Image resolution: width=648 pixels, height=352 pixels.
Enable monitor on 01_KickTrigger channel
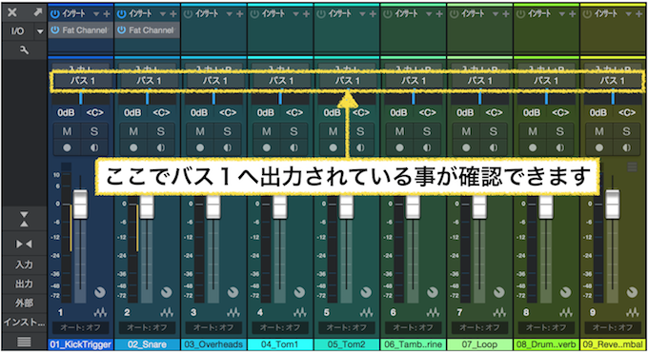coord(94,147)
